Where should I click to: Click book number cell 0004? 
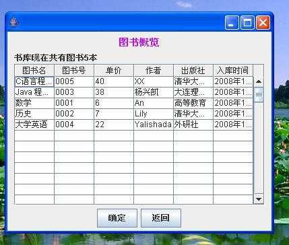(x=74, y=125)
